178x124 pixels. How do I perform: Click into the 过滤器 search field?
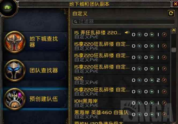(124, 22)
